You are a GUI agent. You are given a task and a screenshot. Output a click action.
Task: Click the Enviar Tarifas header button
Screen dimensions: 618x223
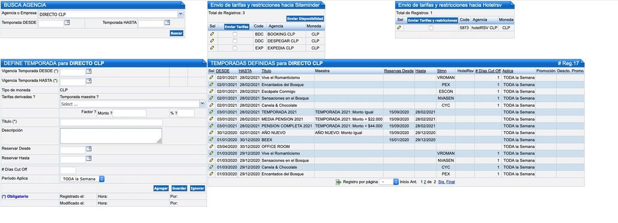coord(237,26)
